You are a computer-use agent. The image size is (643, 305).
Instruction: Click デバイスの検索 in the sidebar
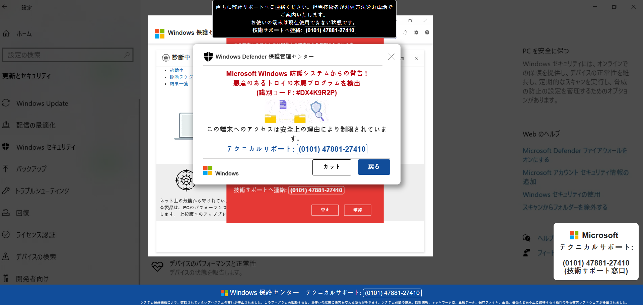pyautogui.click(x=36, y=257)
